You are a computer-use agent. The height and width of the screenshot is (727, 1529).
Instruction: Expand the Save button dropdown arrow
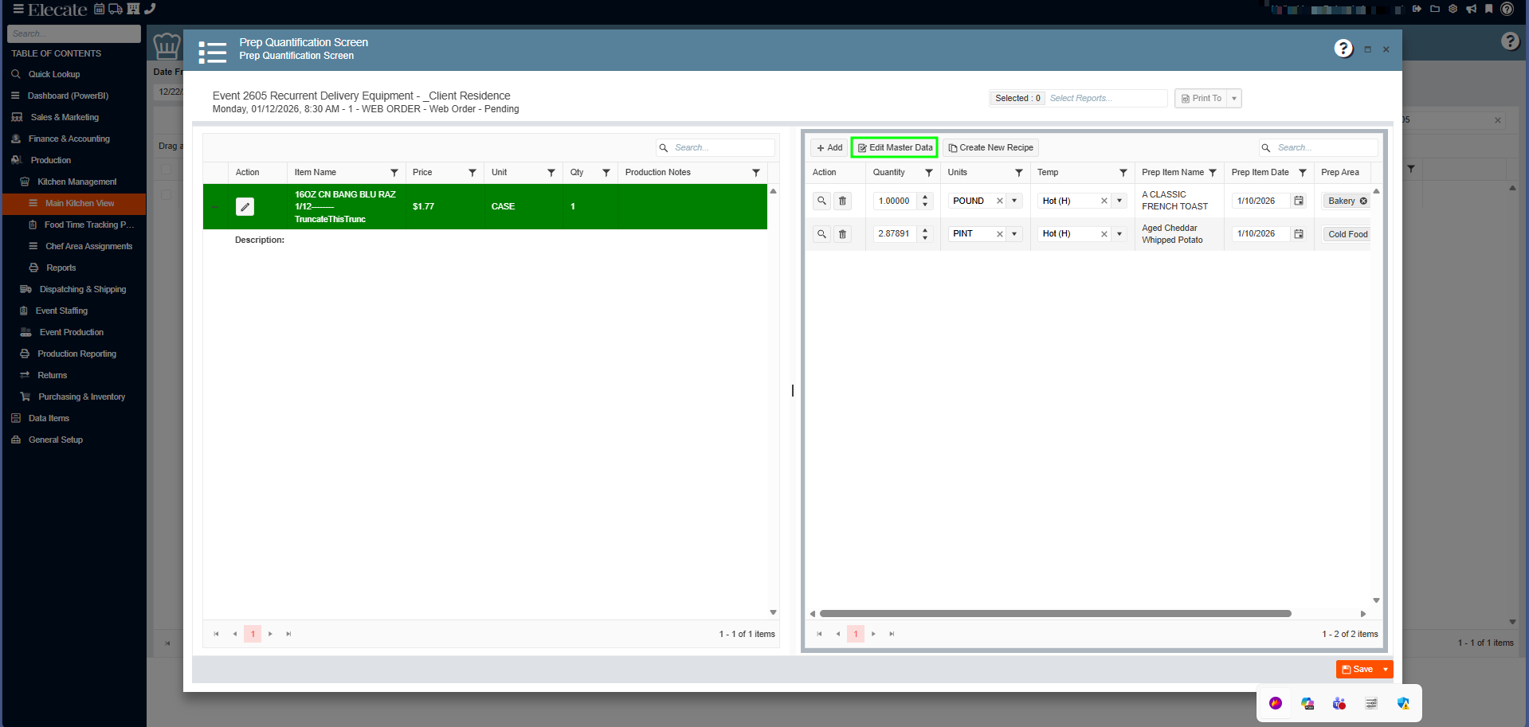point(1386,670)
